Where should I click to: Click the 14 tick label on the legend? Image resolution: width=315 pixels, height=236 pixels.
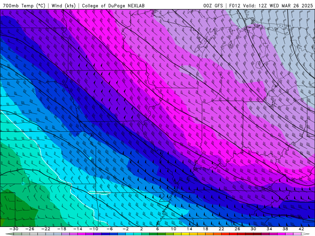point(189,229)
